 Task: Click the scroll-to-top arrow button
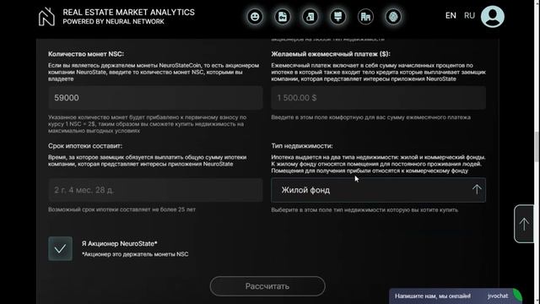524,224
